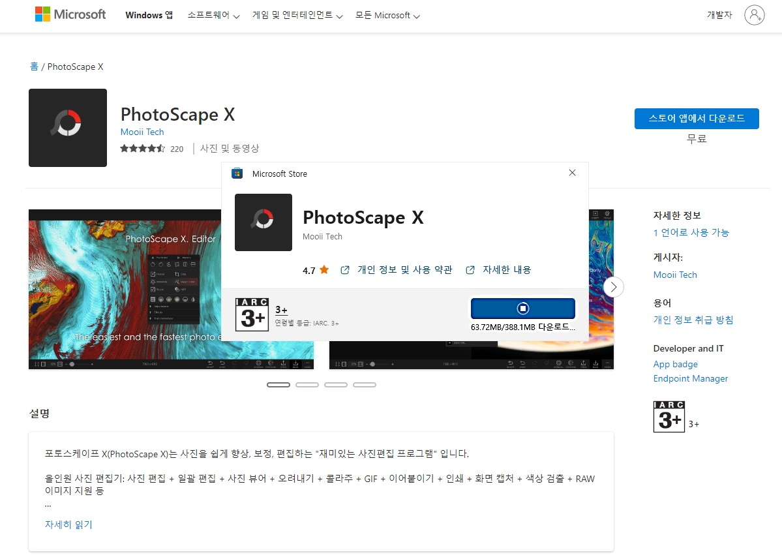Go to 홈 via breadcrumb
This screenshot has height=559, width=782.
[x=34, y=67]
